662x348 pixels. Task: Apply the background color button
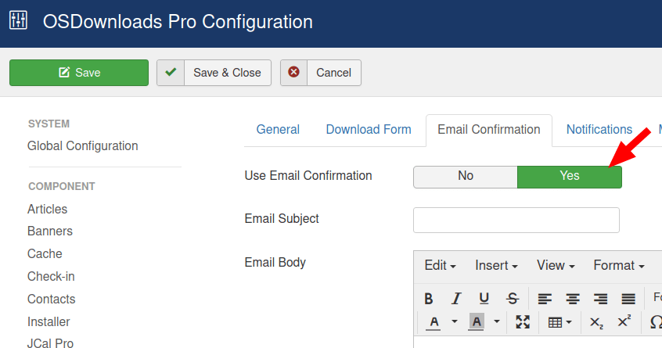point(477,322)
